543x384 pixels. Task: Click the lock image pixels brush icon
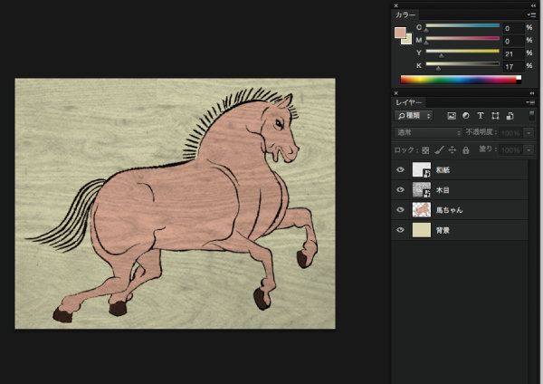click(438, 149)
